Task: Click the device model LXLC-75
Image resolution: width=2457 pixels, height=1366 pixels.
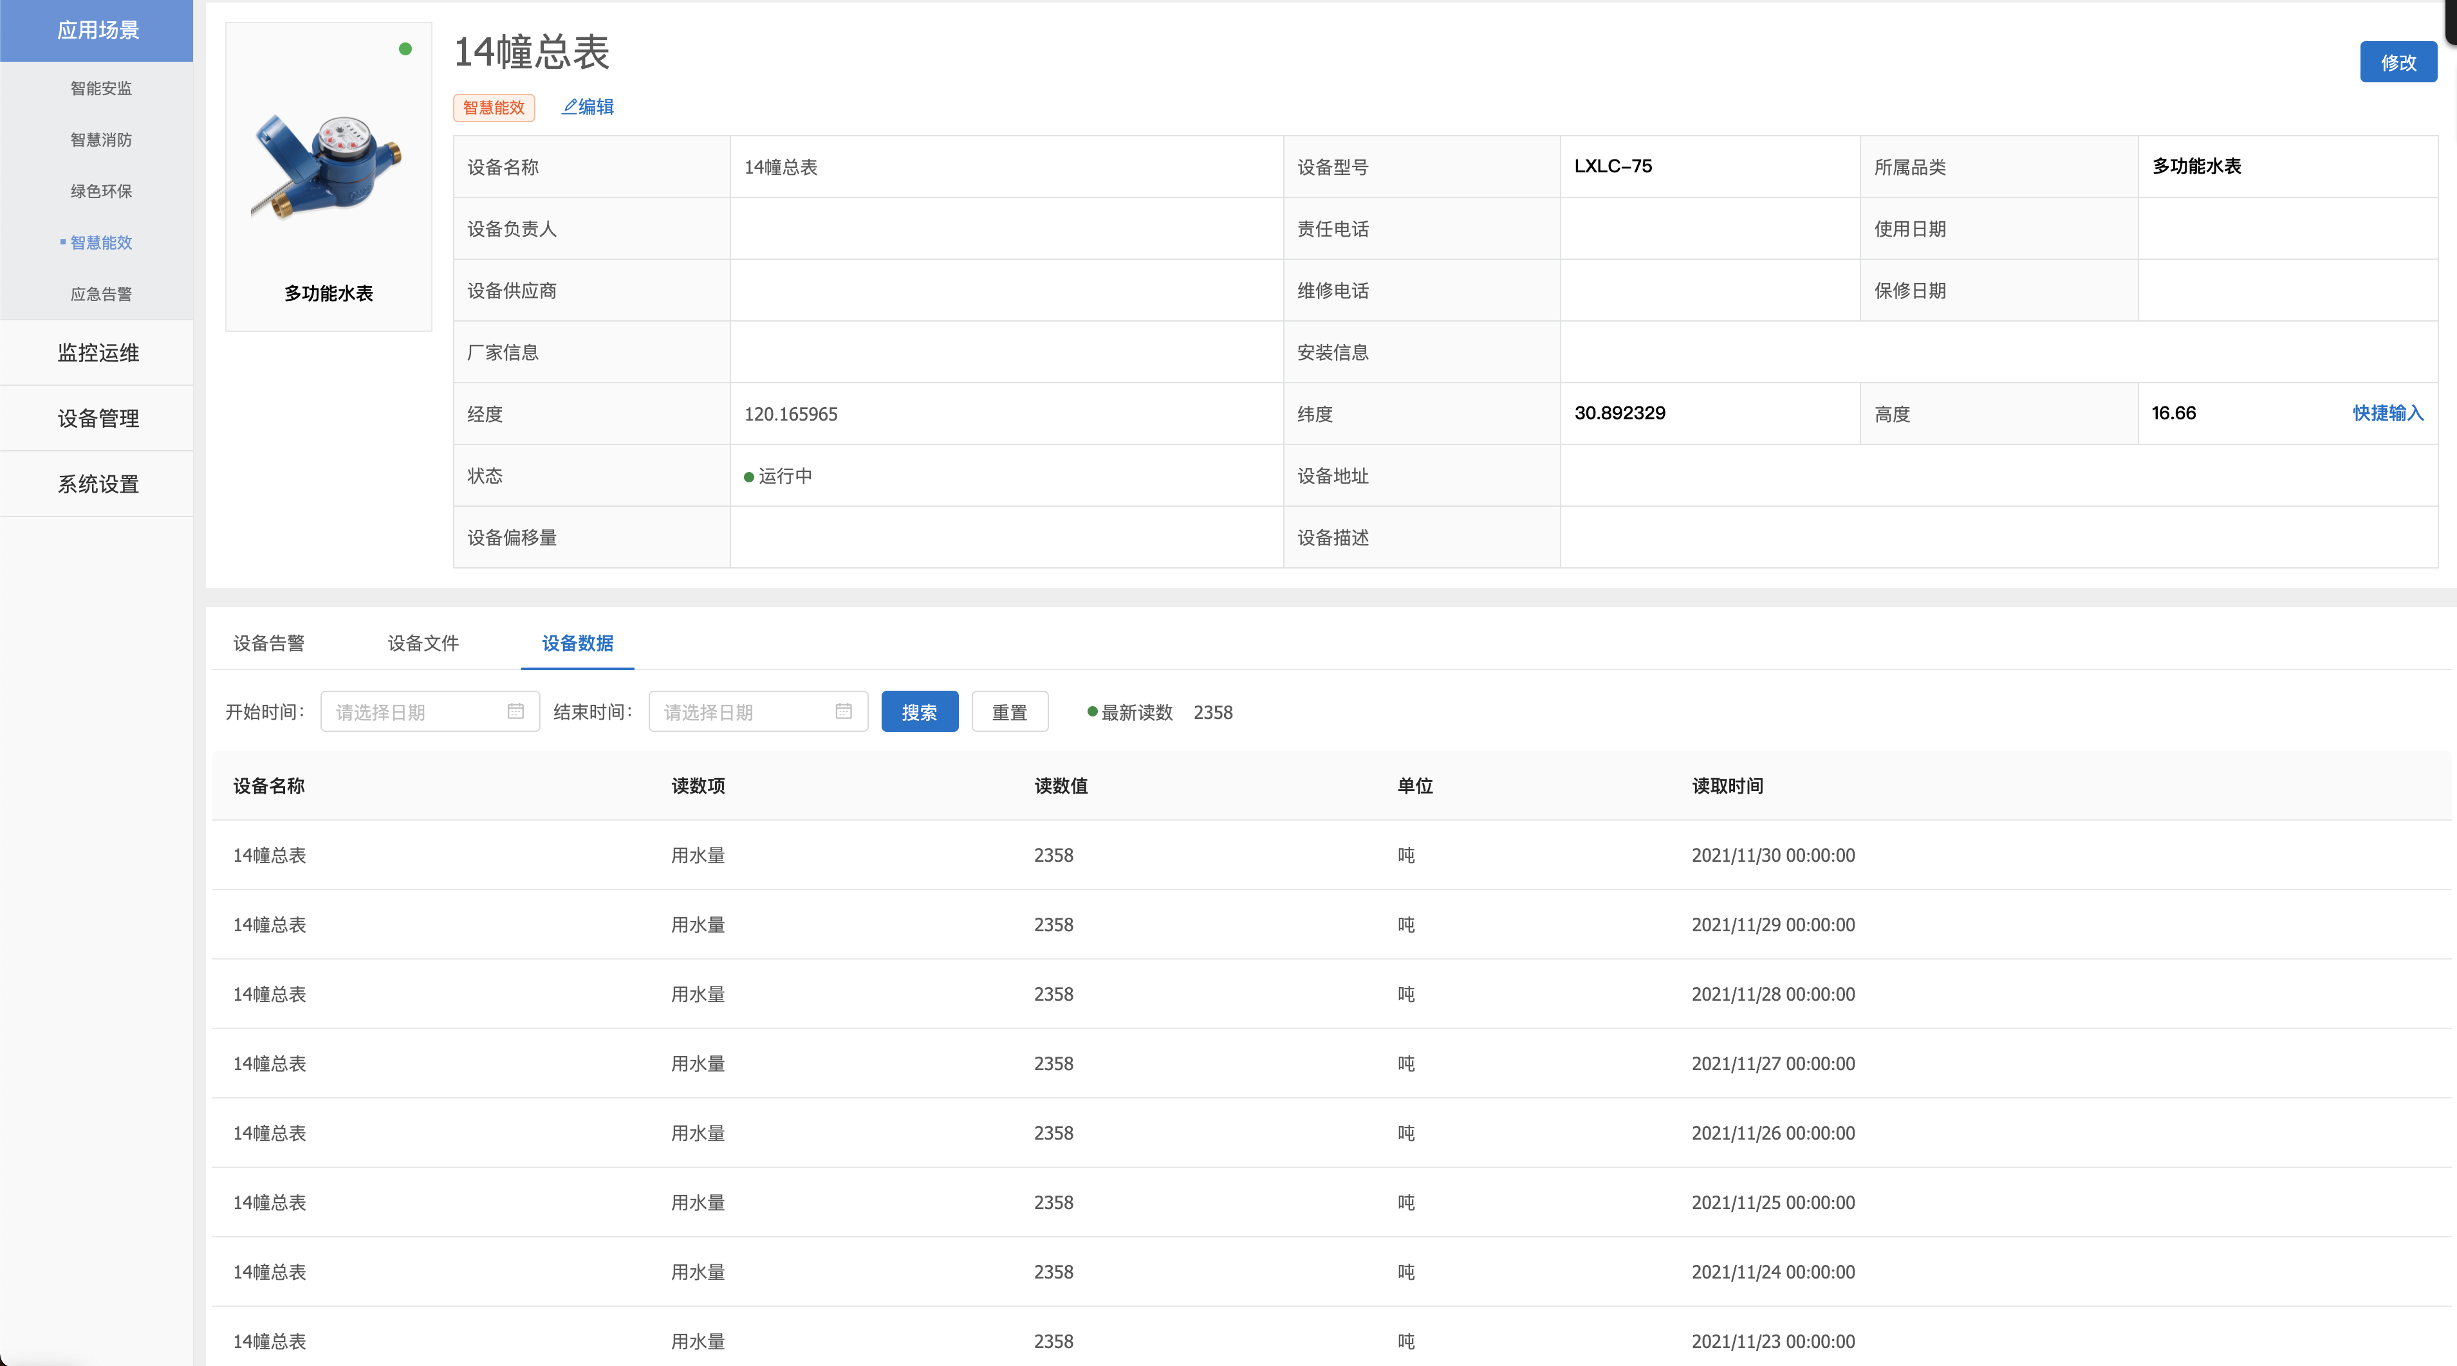Action: click(1613, 166)
